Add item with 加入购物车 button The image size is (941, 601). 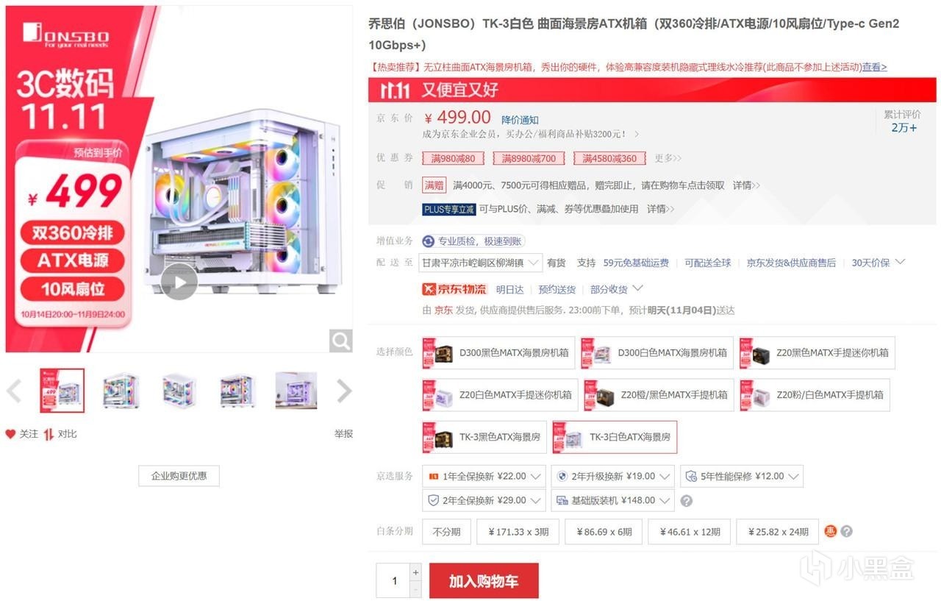pyautogui.click(x=484, y=581)
